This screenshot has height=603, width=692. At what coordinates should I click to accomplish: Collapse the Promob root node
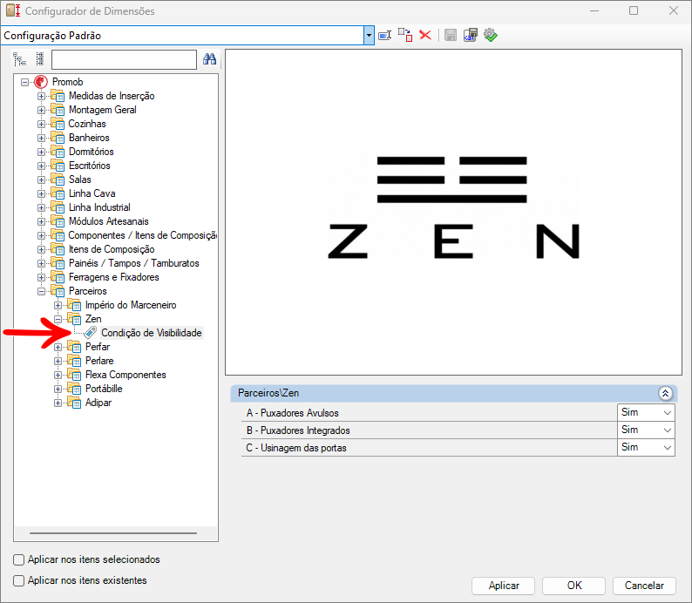coord(24,82)
